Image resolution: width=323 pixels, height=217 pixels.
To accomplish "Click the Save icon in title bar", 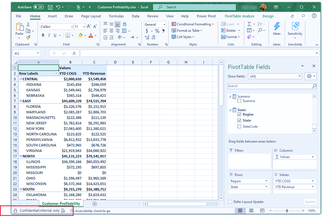I will point(50,7).
